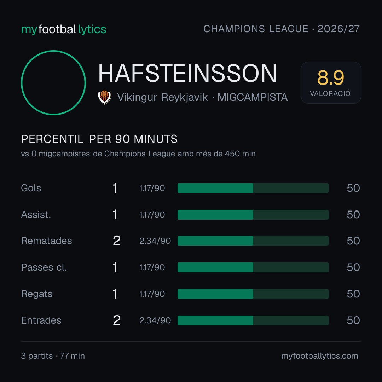This screenshot has height=382, width=382.
Task: Click the myfootballytics logo
Action: 64,29
